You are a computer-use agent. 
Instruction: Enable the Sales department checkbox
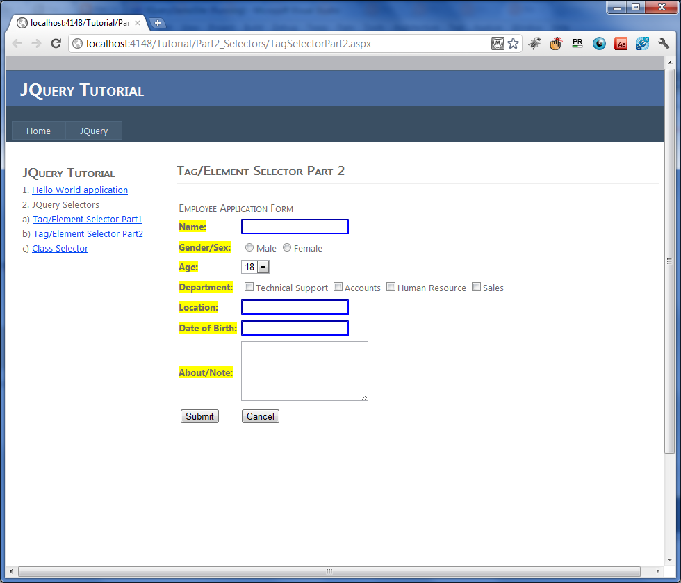tap(477, 286)
